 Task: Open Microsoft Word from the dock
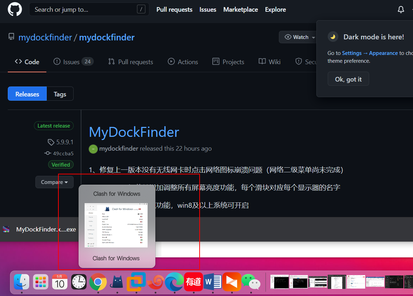[x=213, y=282]
